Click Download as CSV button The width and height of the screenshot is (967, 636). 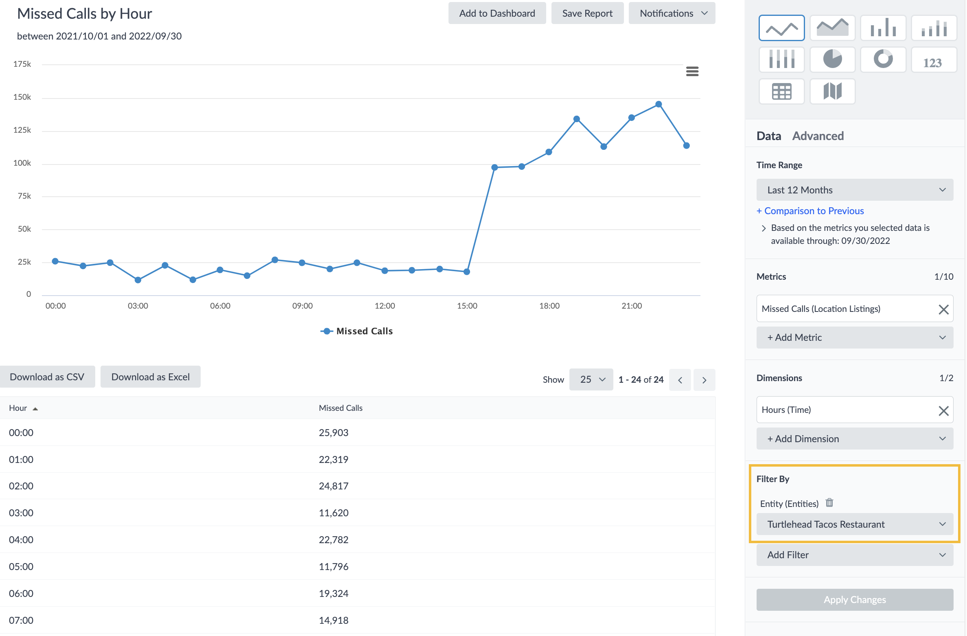click(x=47, y=377)
